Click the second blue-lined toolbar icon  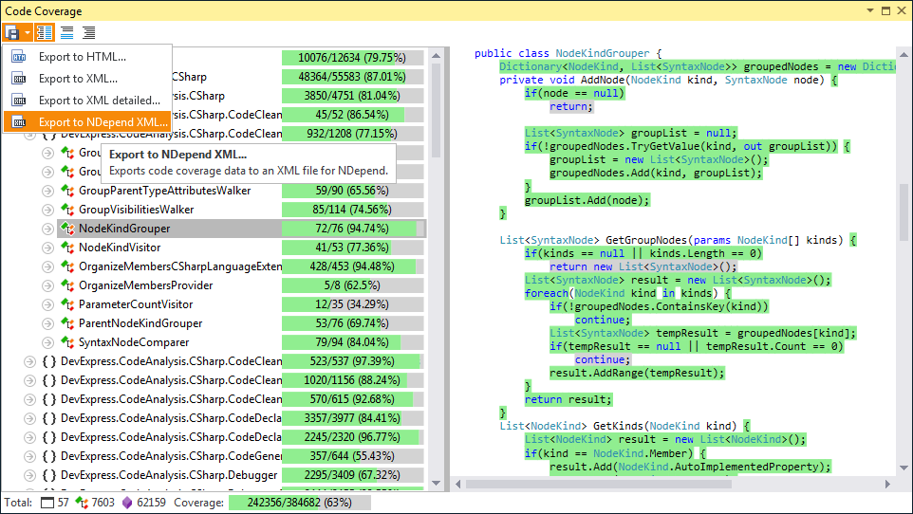[x=67, y=32]
